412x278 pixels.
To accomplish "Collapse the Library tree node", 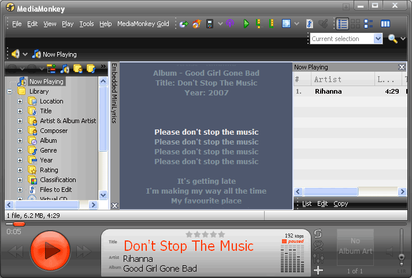I will (10, 91).
